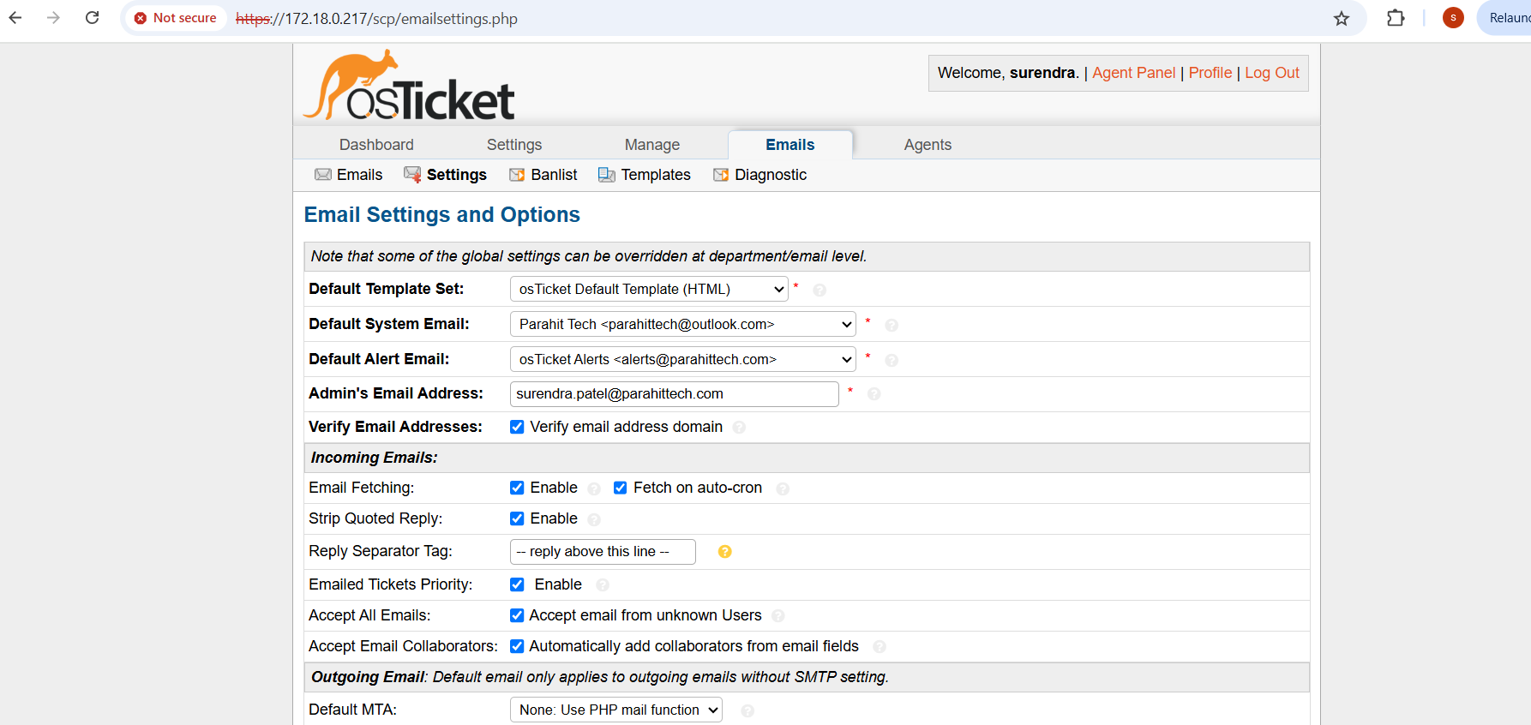
Task: Click the Diagnostic submenu icon
Action: pyautogui.click(x=721, y=175)
